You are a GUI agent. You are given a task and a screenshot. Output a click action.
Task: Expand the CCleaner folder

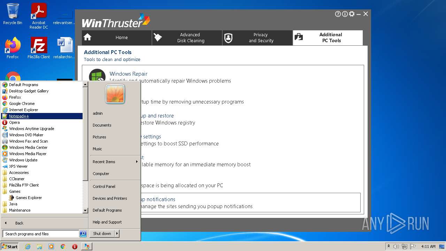pyautogui.click(x=17, y=179)
